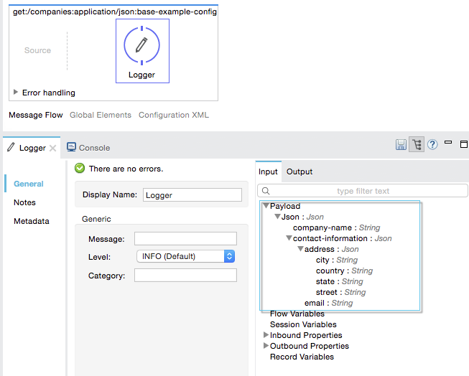
Task: Click the Message input field
Action: pos(185,239)
